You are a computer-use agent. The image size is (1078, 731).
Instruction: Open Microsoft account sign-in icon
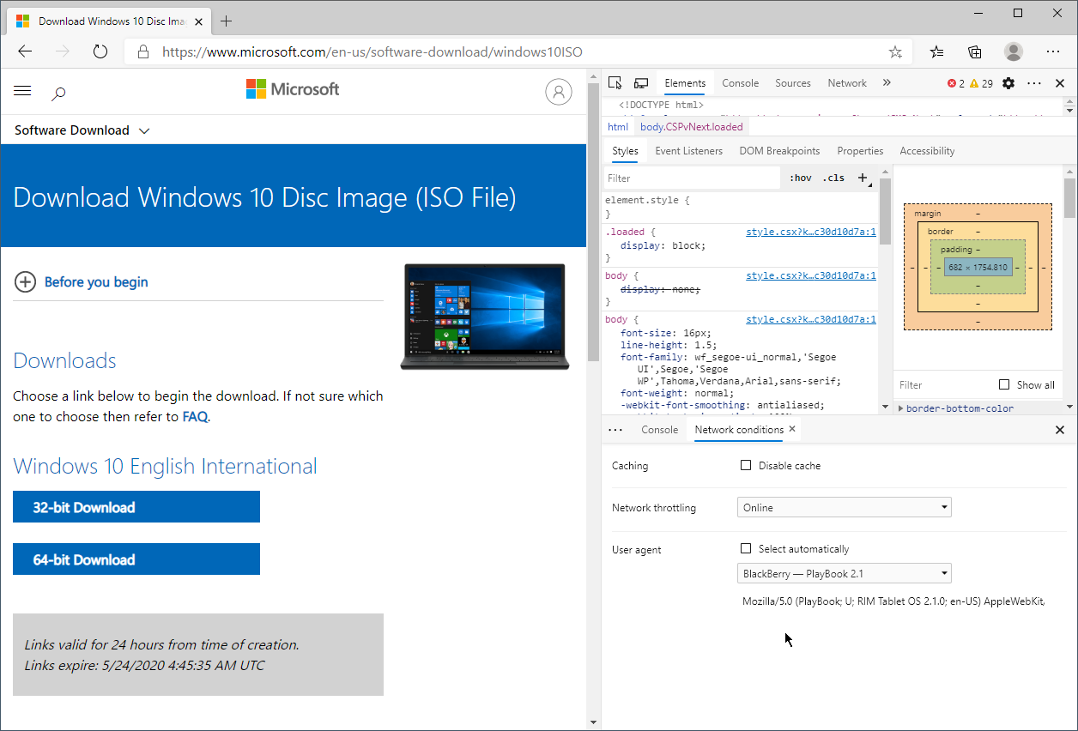point(559,92)
